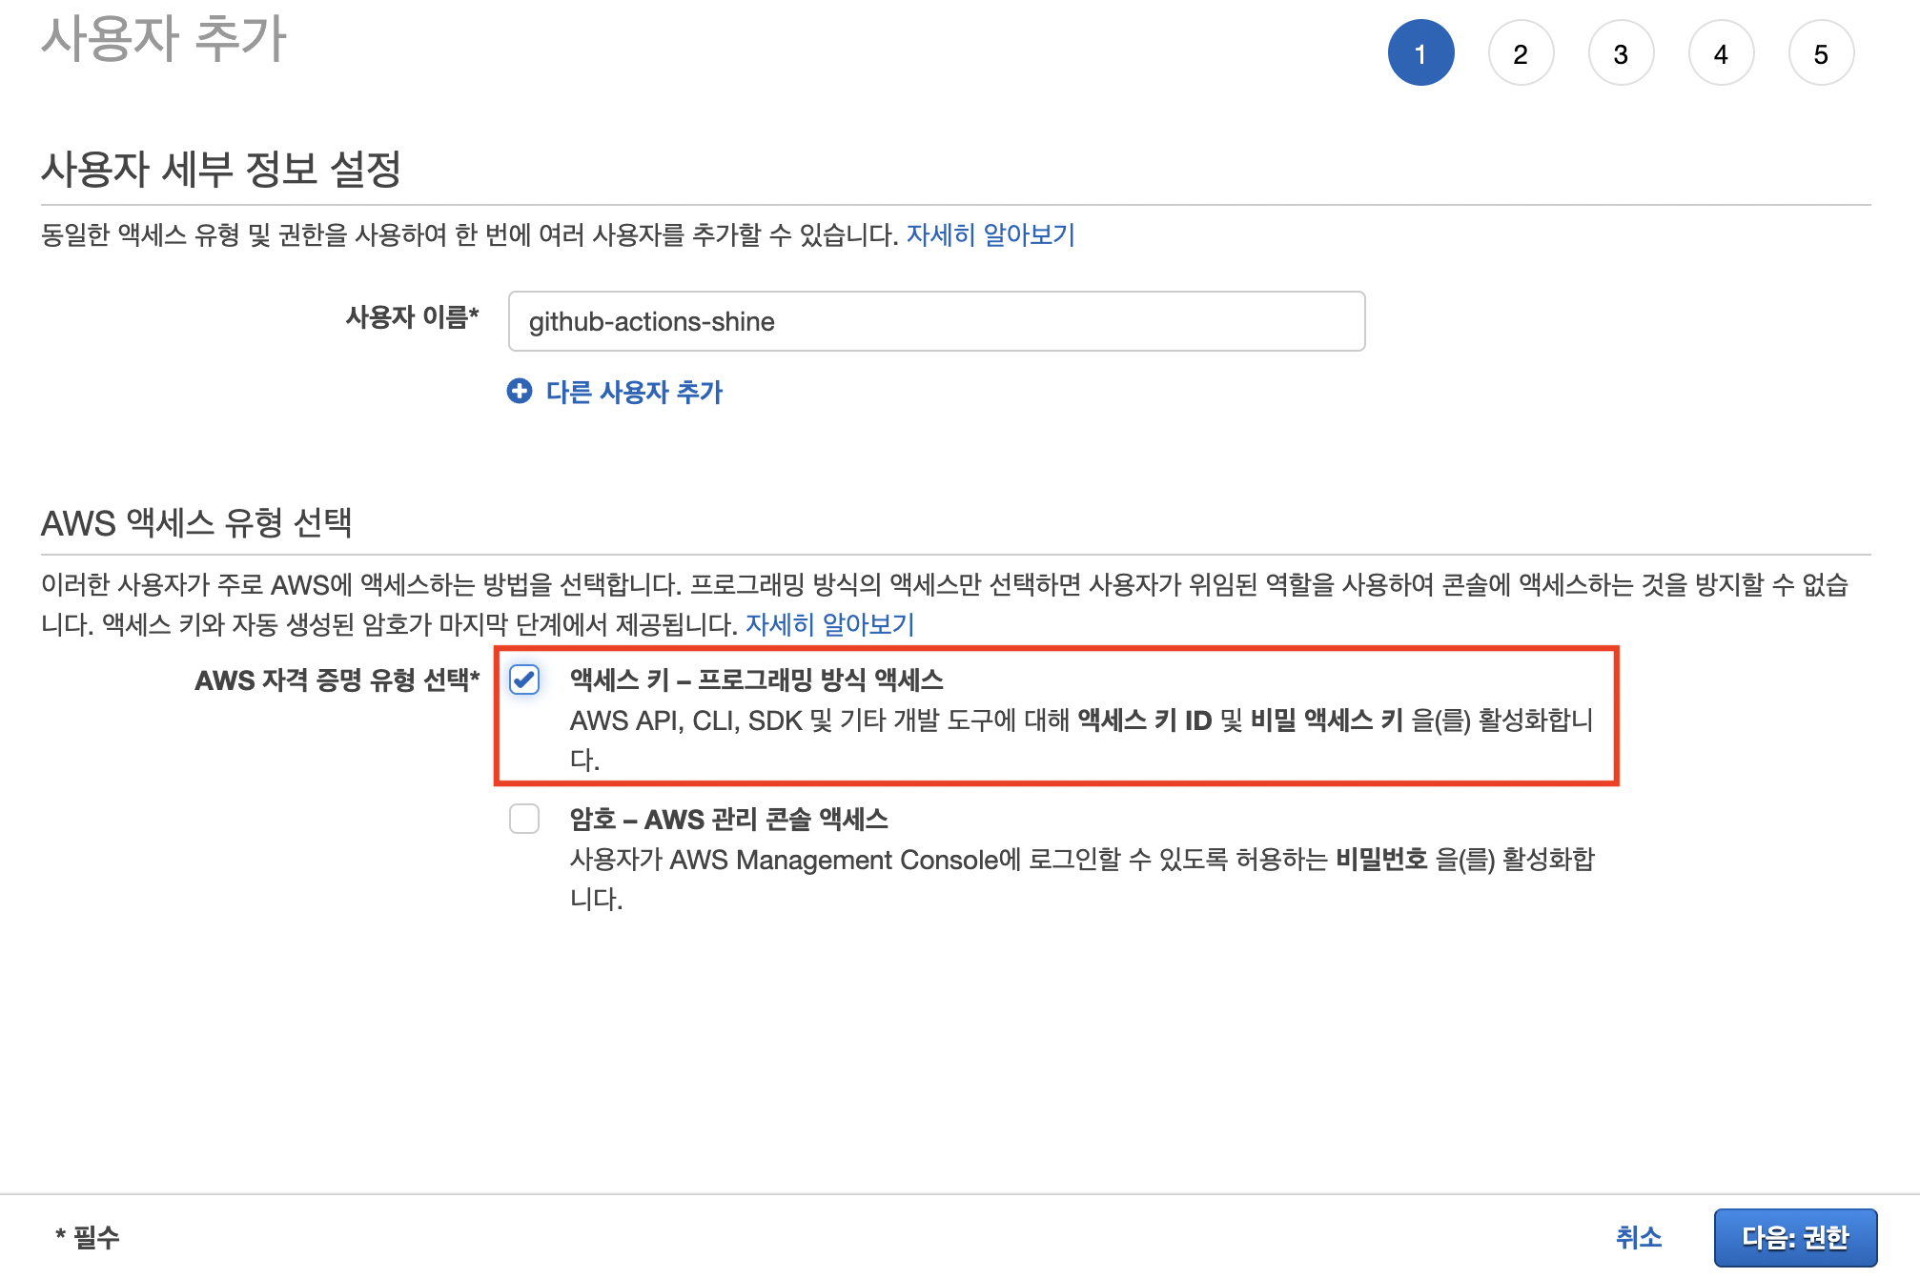Click the 사용자 세부 정보 설정 heading
Screen dimensions: 1920x1278
click(220, 169)
